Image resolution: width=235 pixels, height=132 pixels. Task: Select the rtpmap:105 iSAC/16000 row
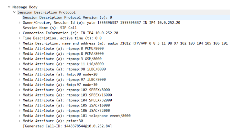tap(65, 105)
